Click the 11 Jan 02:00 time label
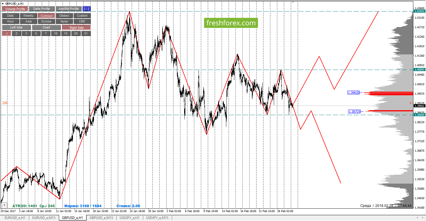 tap(64, 211)
